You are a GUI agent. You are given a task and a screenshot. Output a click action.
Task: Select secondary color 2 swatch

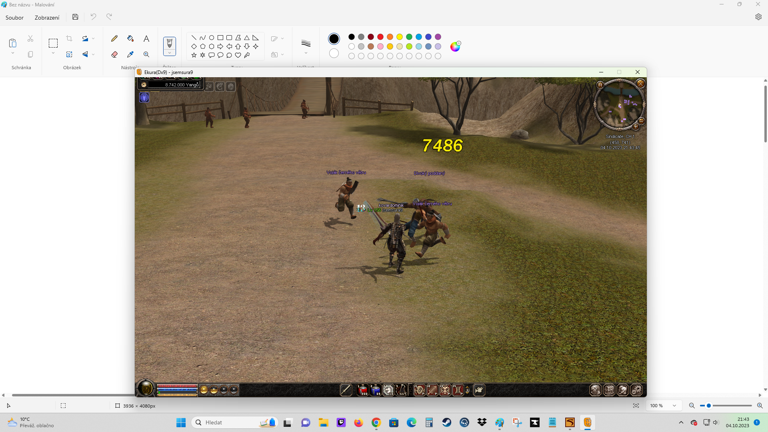click(x=334, y=53)
